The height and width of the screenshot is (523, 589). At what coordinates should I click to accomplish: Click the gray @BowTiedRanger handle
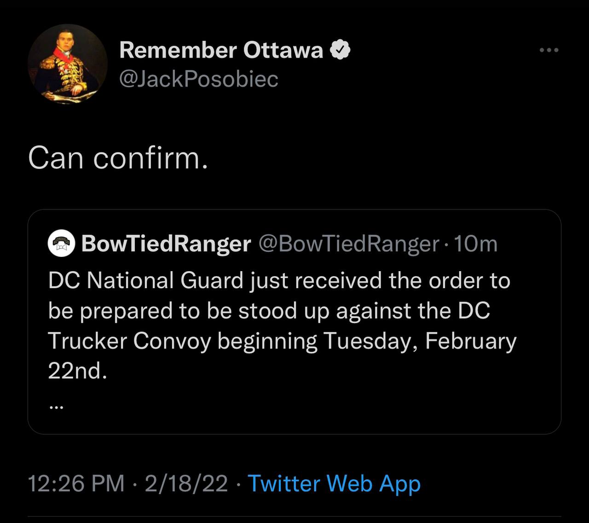pos(350,244)
